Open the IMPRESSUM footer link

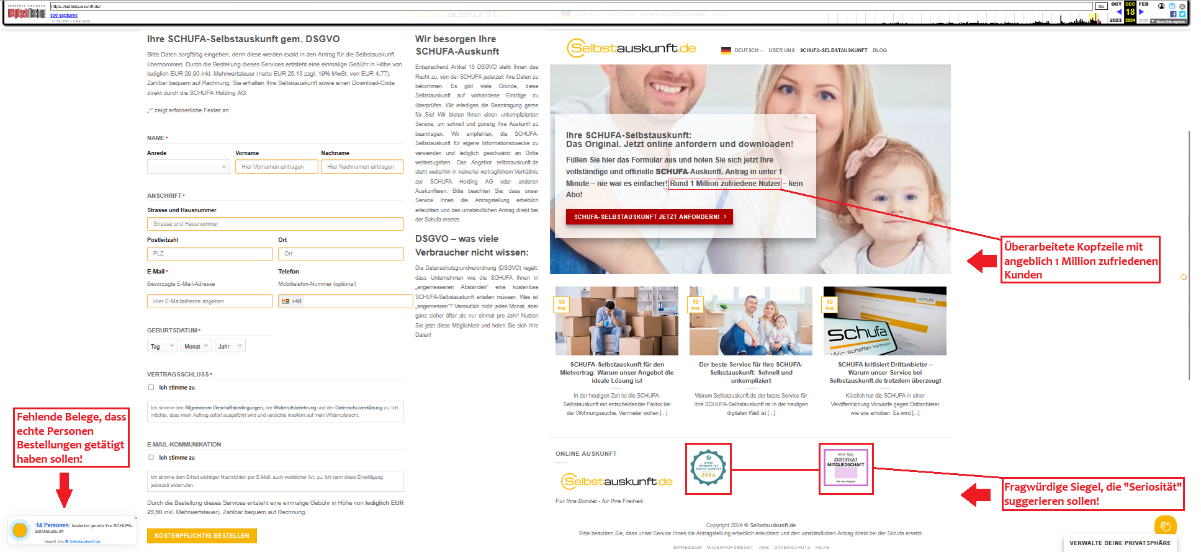(x=687, y=548)
